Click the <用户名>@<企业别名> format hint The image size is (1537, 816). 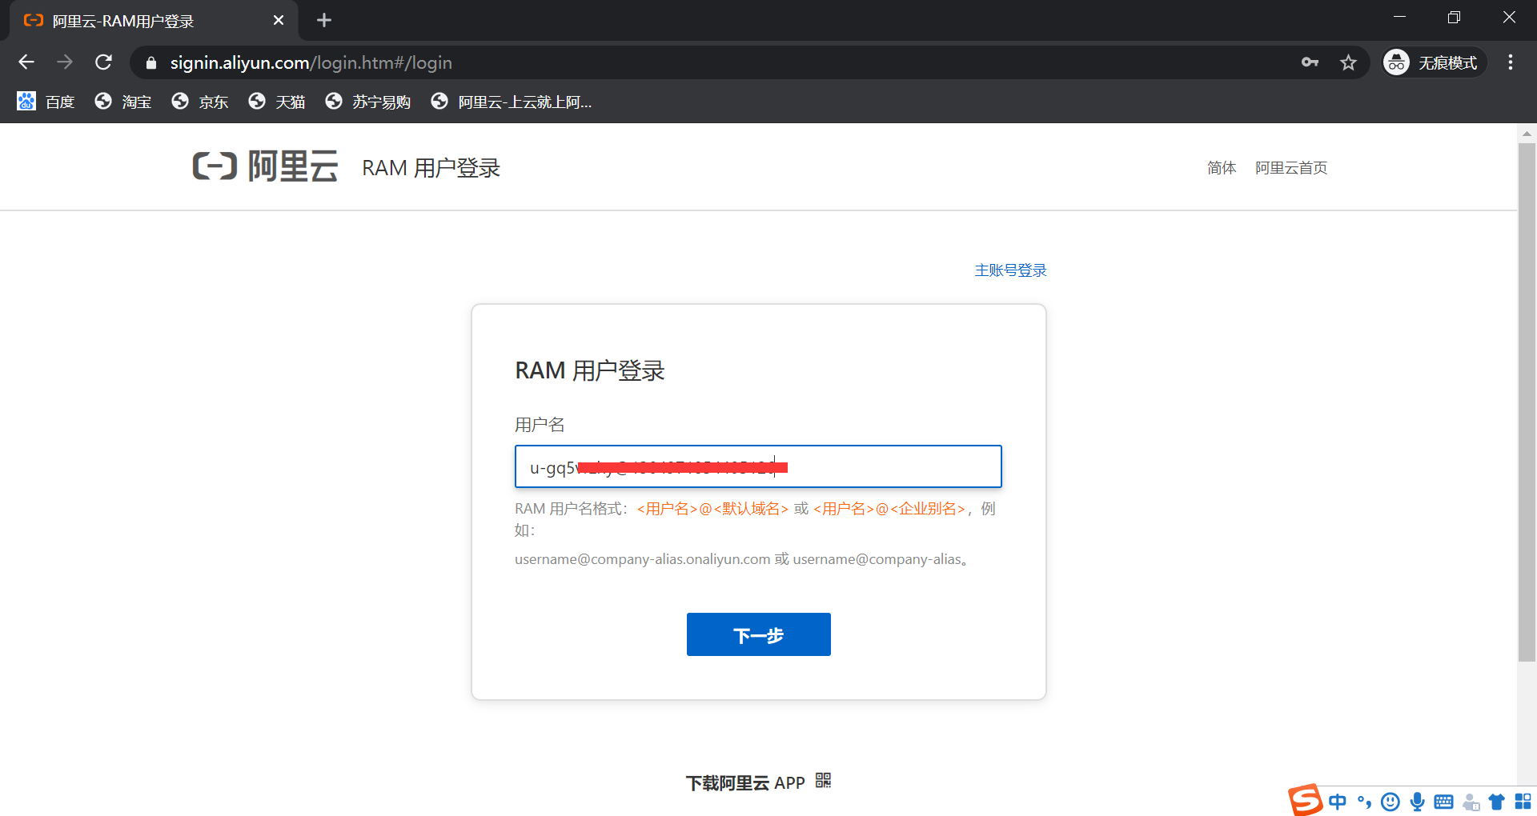[889, 509]
